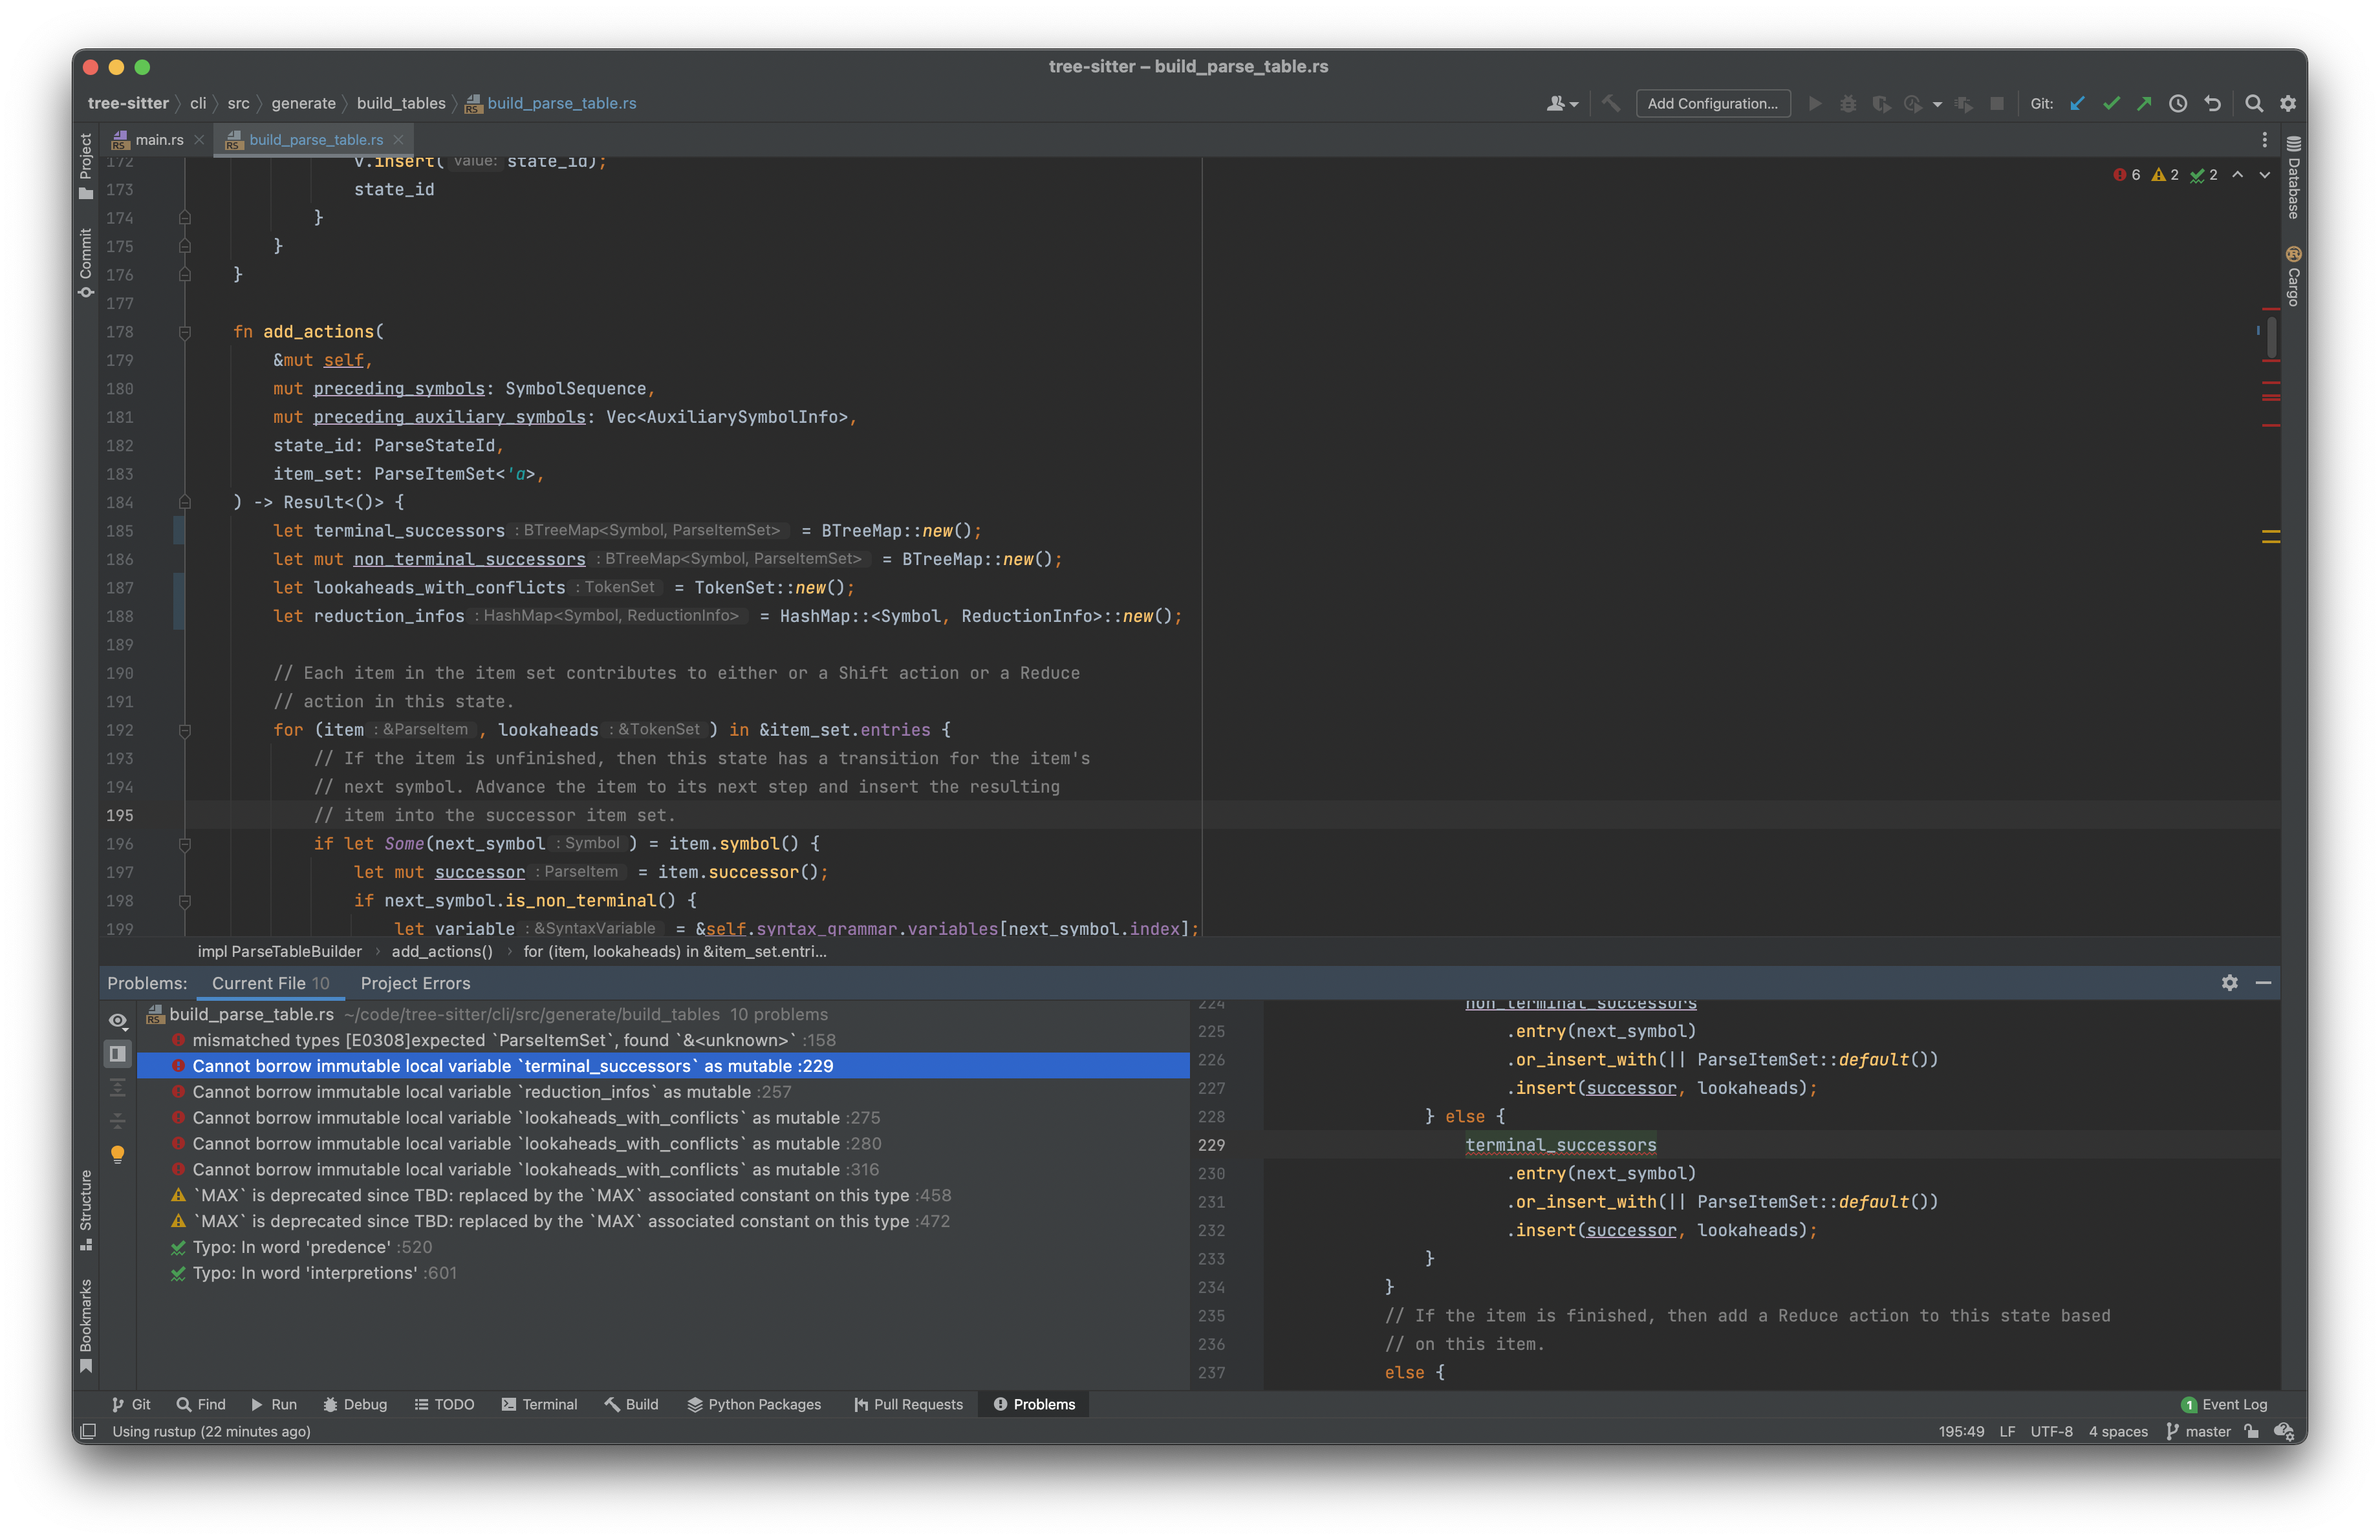Commit changes via the green Git checkmark

point(2112,103)
